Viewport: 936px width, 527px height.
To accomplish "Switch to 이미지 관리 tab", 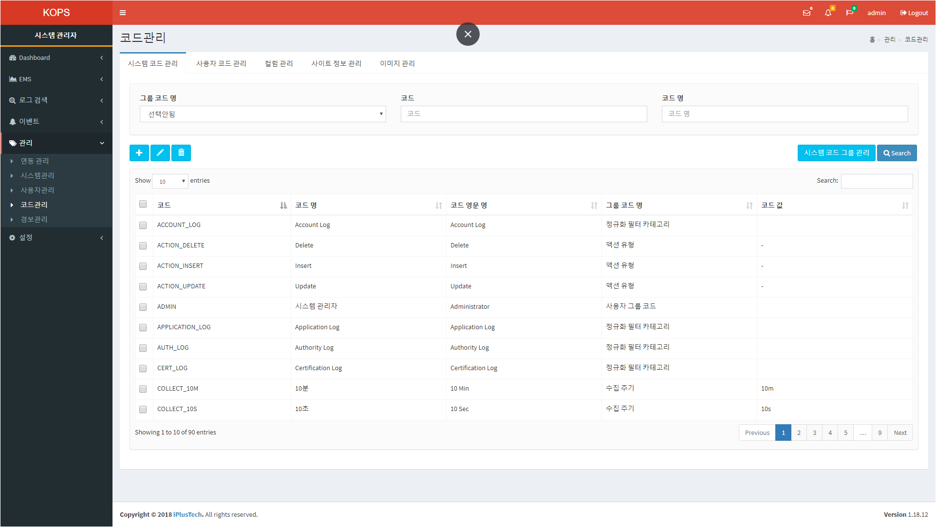I will pyautogui.click(x=397, y=63).
